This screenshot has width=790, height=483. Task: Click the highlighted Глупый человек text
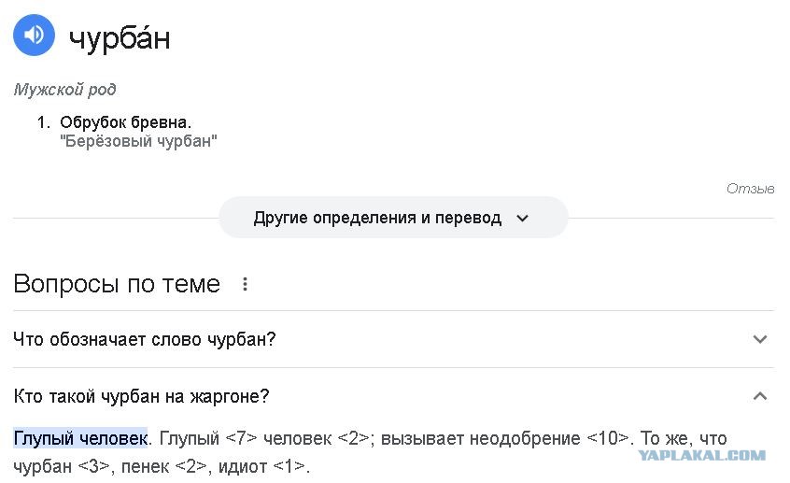click(80, 438)
